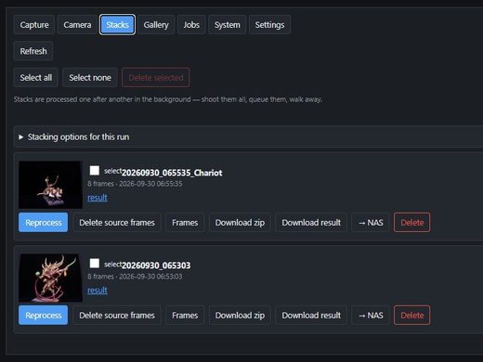Open the Capture tab

[x=34, y=25]
